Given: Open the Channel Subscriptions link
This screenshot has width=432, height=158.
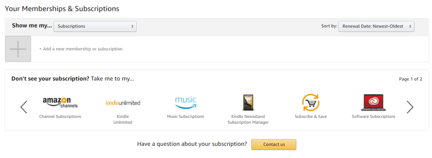Looking at the screenshot, I should [60, 116].
